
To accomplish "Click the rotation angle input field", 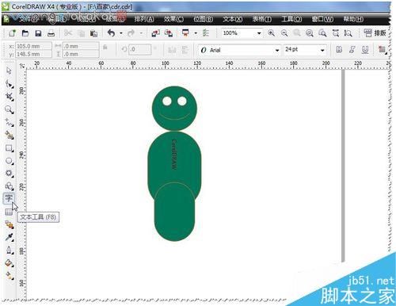I will 139,49.
